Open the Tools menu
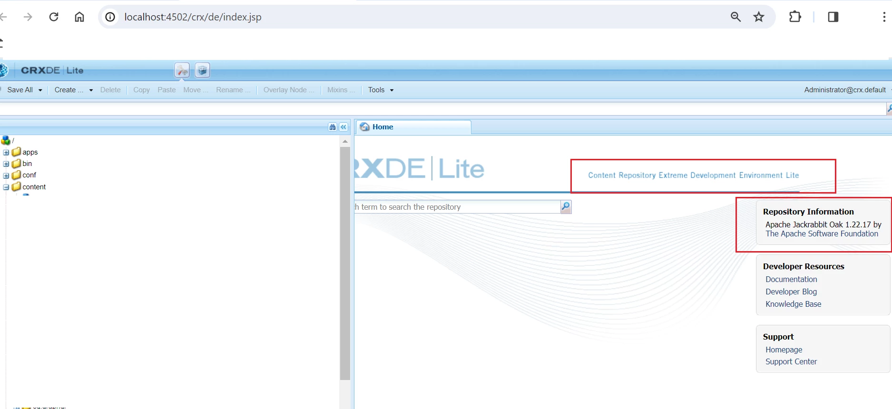The image size is (892, 409). [x=381, y=90]
